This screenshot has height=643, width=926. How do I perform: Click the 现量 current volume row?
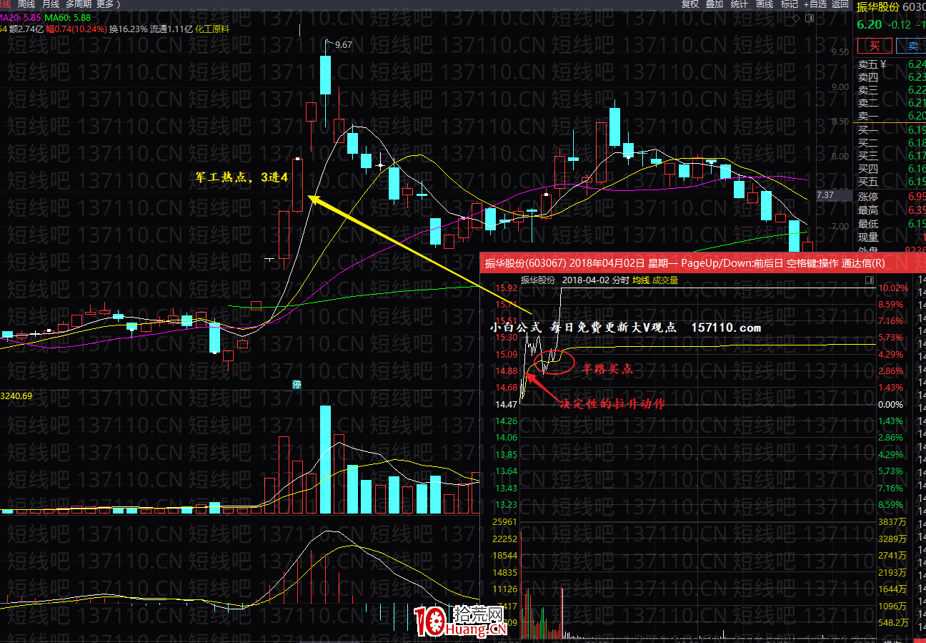[891, 237]
